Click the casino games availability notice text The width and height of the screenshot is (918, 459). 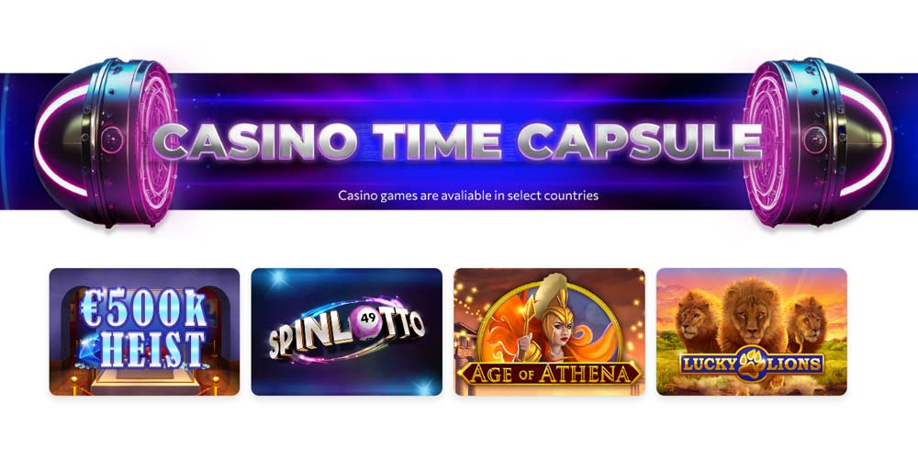[468, 195]
